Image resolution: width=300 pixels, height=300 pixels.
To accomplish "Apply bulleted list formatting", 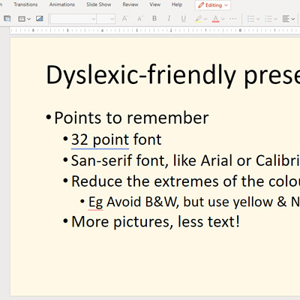I will (250, 19).
